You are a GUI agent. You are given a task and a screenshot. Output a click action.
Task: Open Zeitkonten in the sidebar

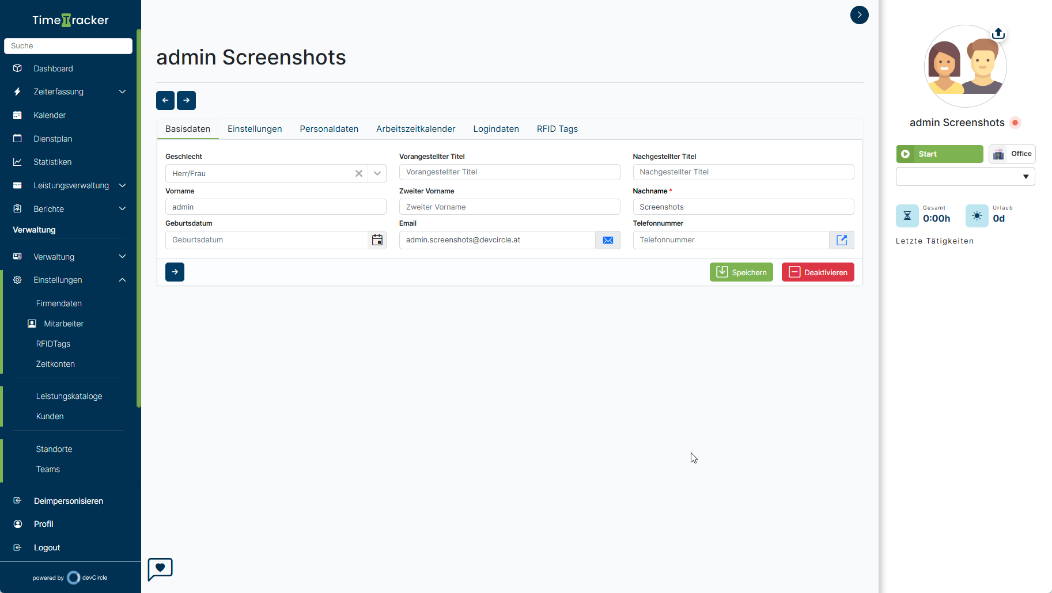tap(55, 364)
